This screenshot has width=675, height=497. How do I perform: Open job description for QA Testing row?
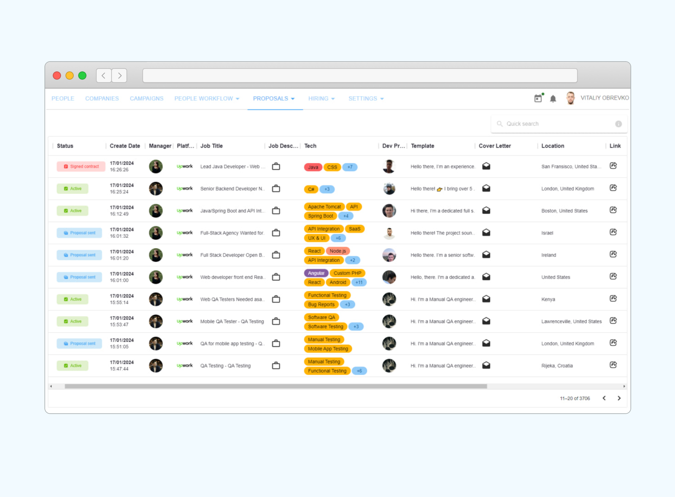[276, 365]
